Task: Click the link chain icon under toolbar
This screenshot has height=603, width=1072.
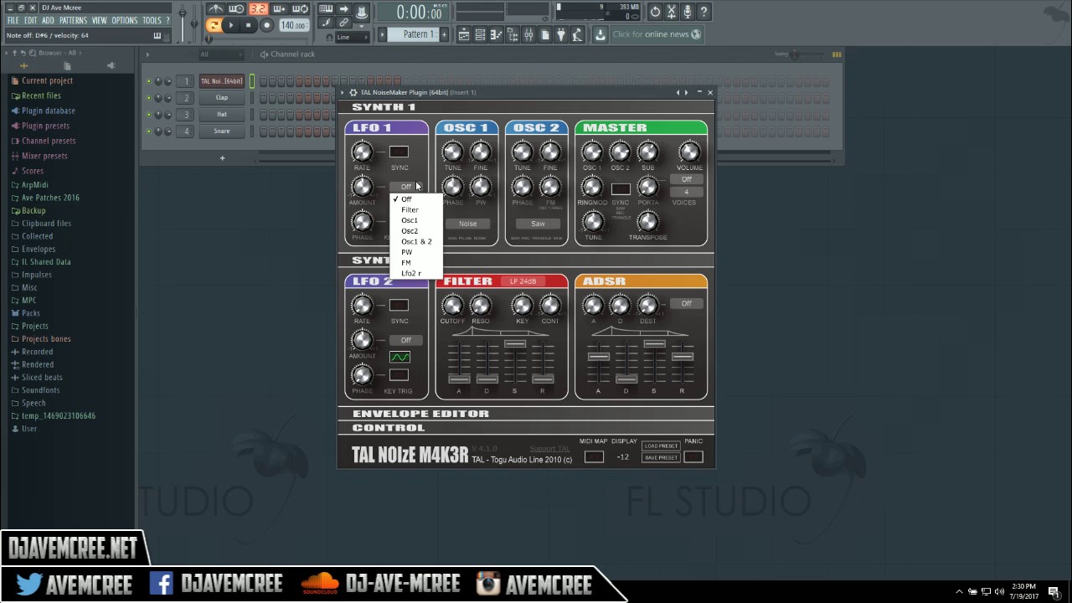Action: click(343, 23)
